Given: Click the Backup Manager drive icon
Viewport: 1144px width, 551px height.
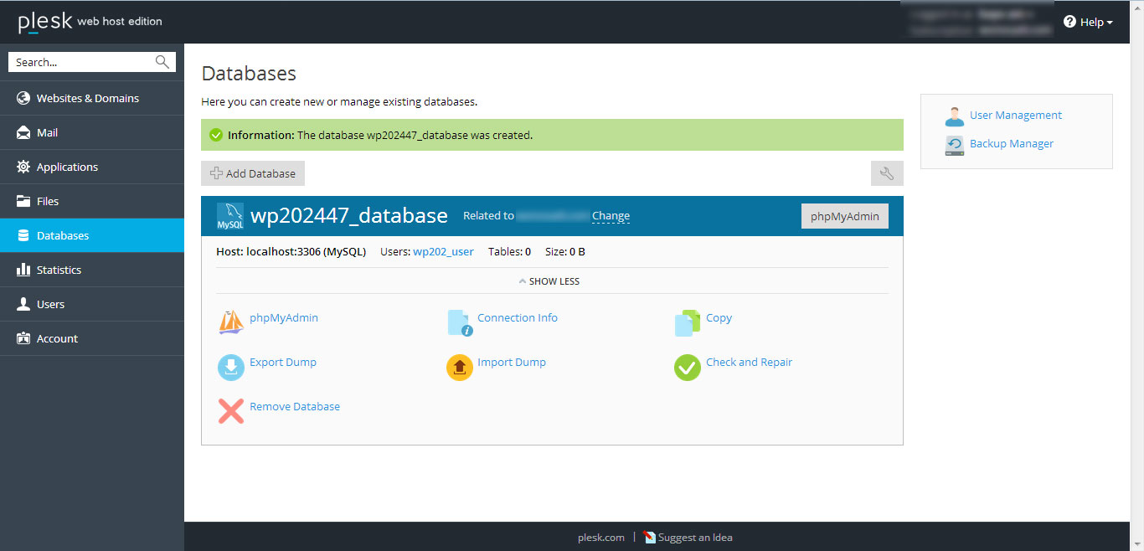Looking at the screenshot, I should [955, 146].
